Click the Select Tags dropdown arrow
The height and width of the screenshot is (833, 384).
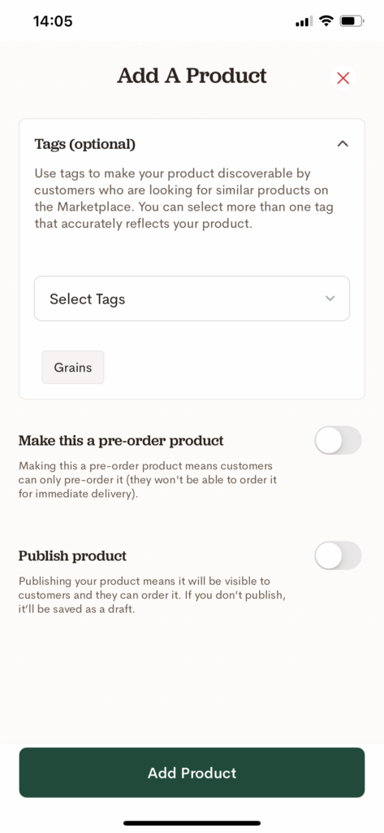tap(330, 299)
